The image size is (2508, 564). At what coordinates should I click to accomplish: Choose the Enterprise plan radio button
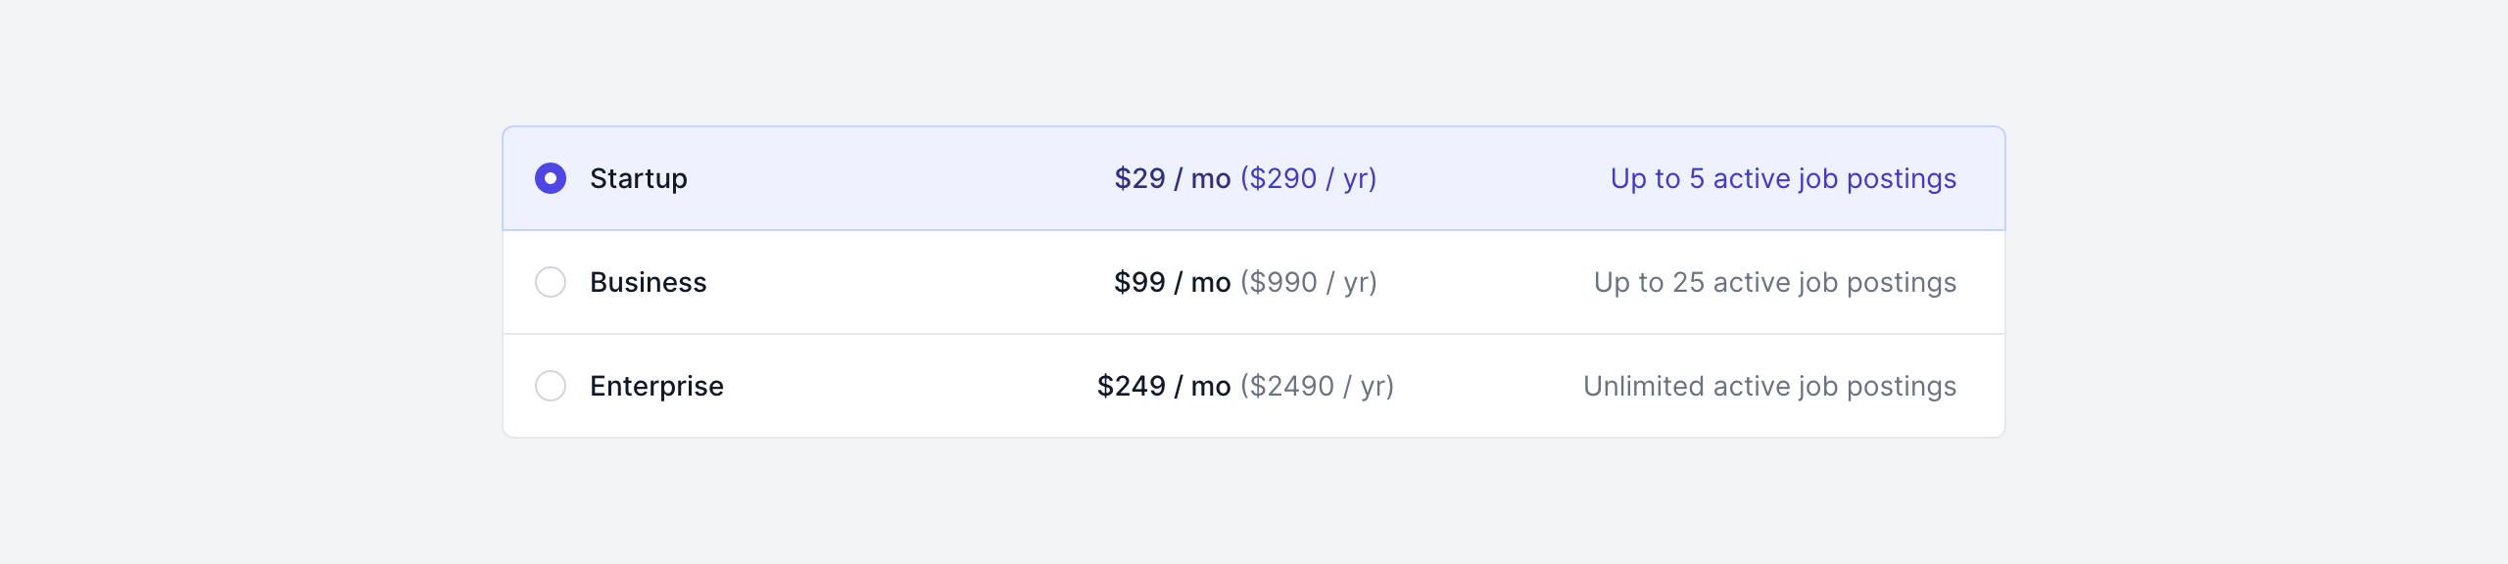[x=551, y=386]
